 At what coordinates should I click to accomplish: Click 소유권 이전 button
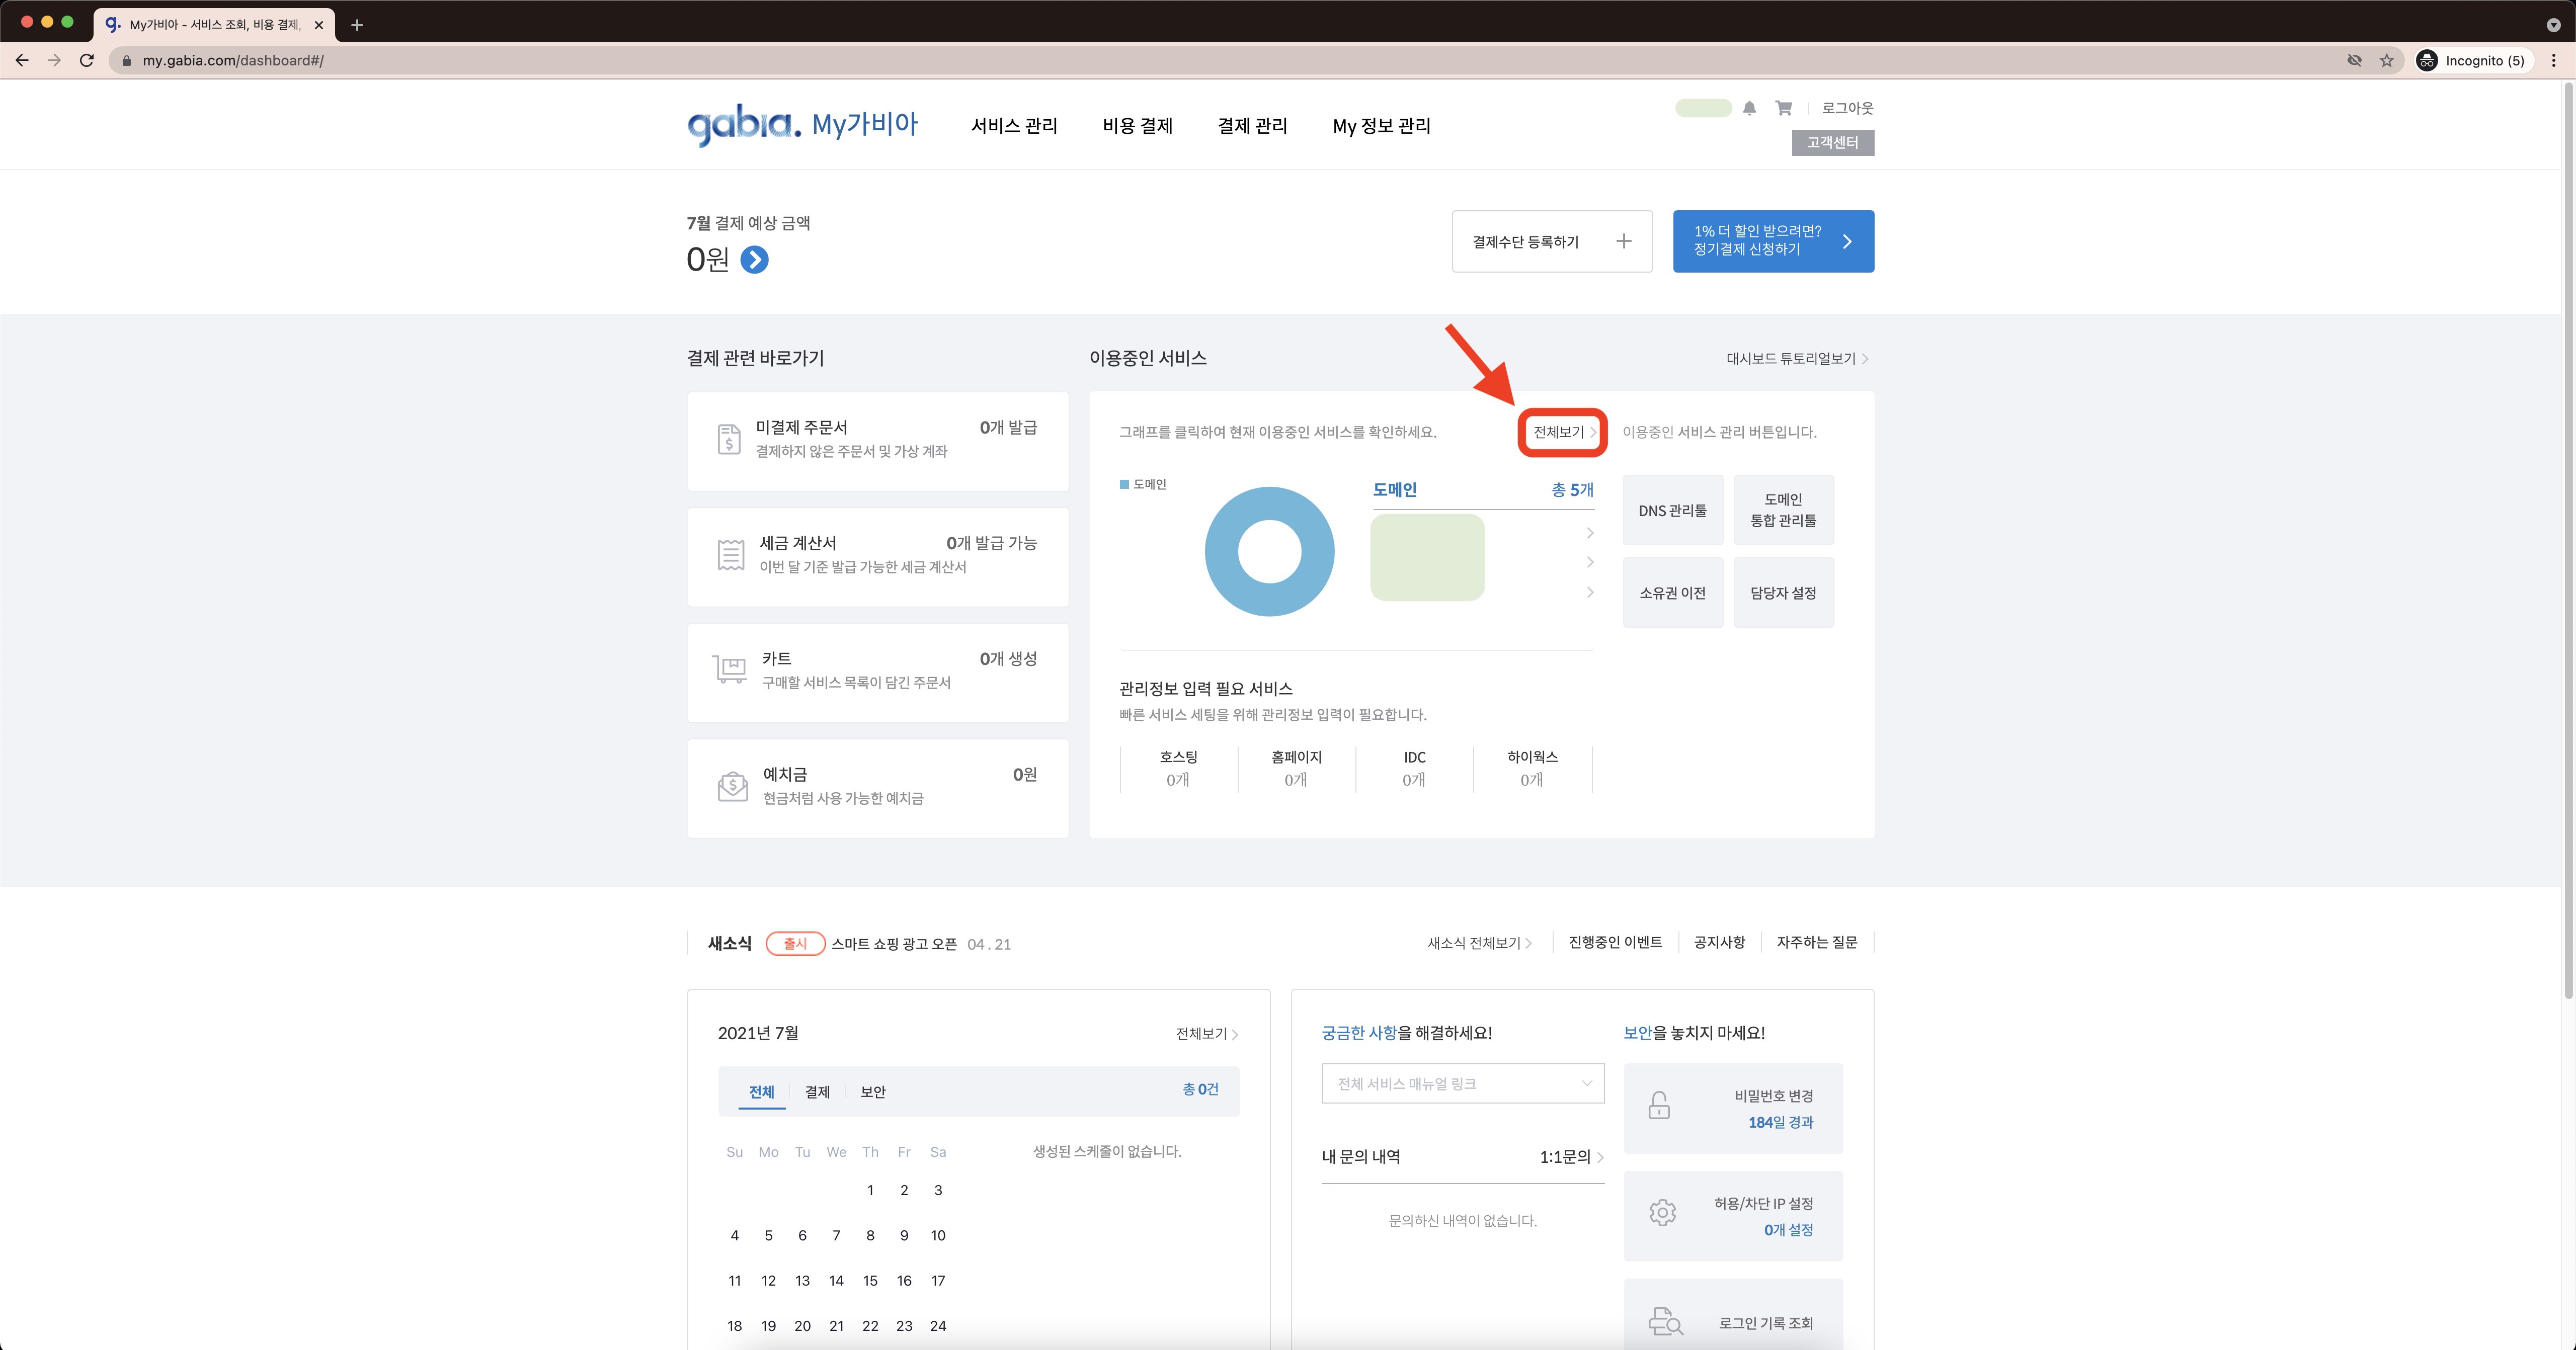point(1672,593)
